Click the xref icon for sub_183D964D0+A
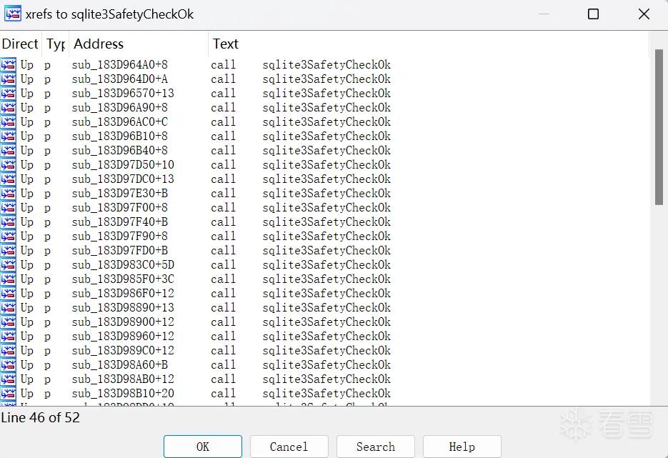This screenshot has height=458, width=668. pos(9,79)
